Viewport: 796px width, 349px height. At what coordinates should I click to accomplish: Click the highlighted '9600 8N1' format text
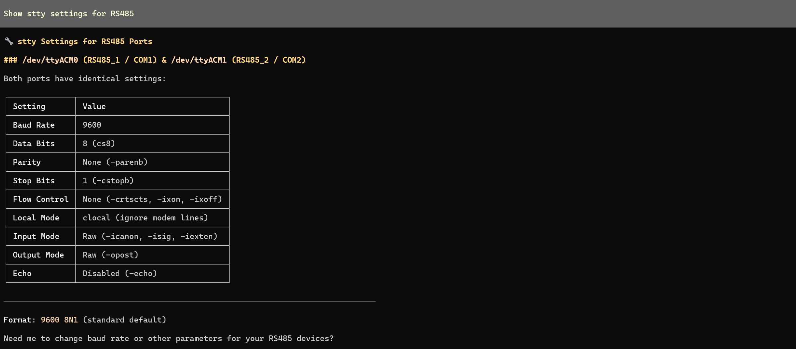[59, 320]
